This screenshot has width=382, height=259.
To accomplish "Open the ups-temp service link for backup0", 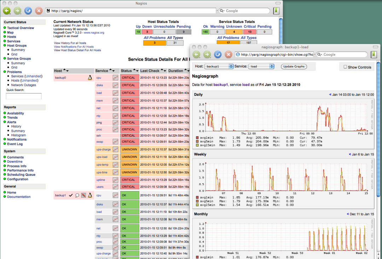I will point(102,165).
